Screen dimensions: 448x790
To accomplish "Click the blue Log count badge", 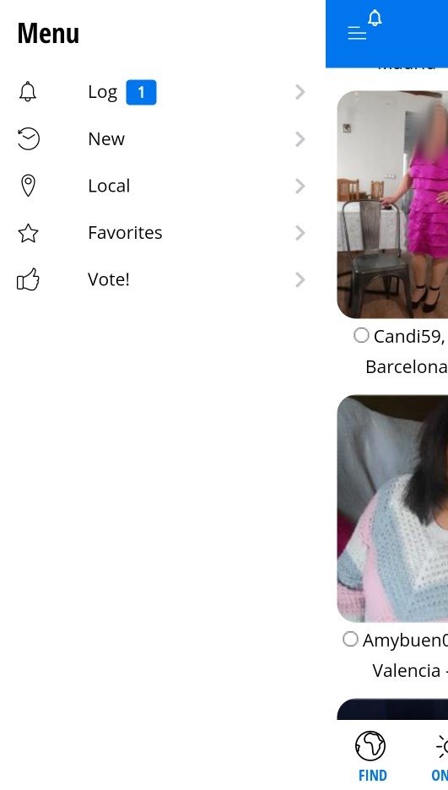I will click(141, 92).
